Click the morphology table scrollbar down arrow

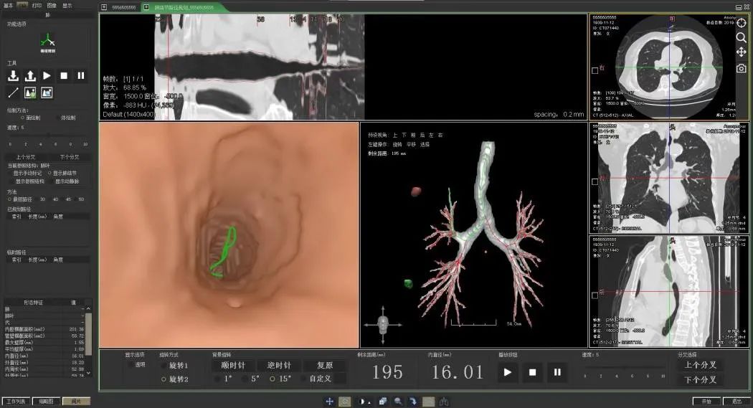click(88, 372)
